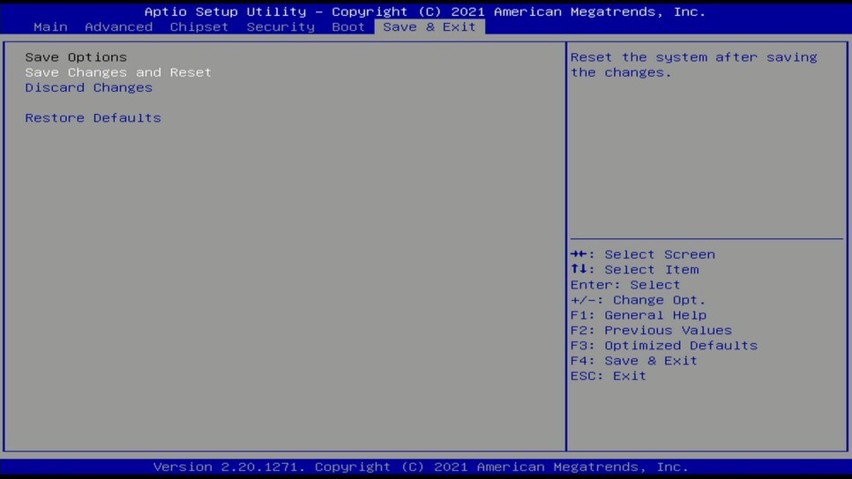The width and height of the screenshot is (852, 479).
Task: Click the 'F2: Previous Values' hint
Action: click(x=651, y=331)
